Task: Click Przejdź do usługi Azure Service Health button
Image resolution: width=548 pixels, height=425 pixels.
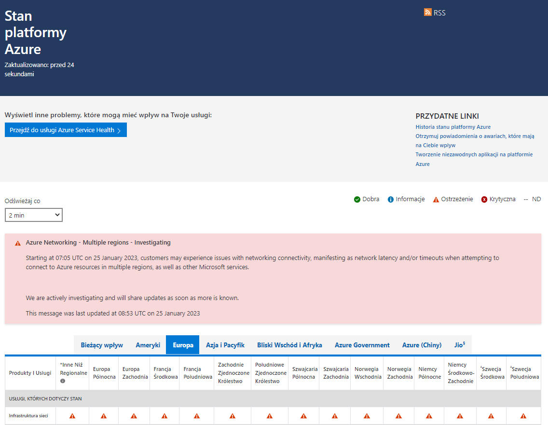Action: tap(66, 130)
